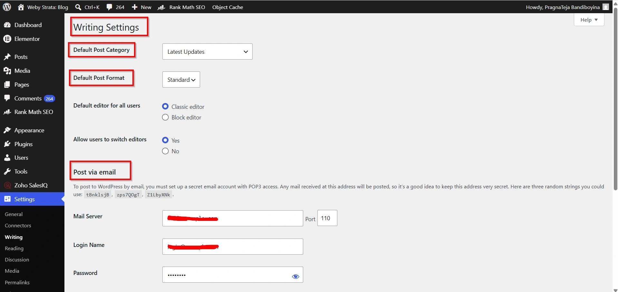This screenshot has width=618, height=292.
Task: Open the Elementor menu item
Action: tap(27, 39)
